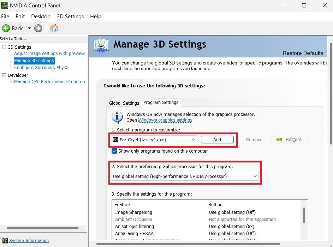Open the Windows graphics settings link
This screenshot has width=333, height=247.
coord(165,120)
